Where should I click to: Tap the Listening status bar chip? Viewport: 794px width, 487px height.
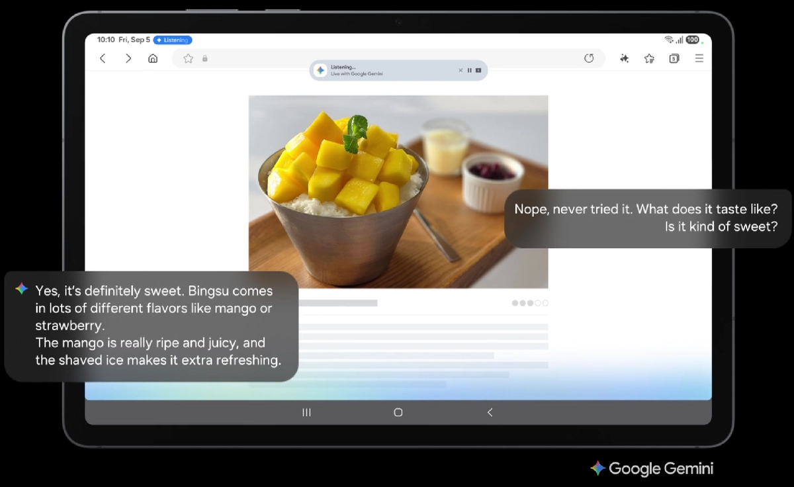pyautogui.click(x=173, y=40)
